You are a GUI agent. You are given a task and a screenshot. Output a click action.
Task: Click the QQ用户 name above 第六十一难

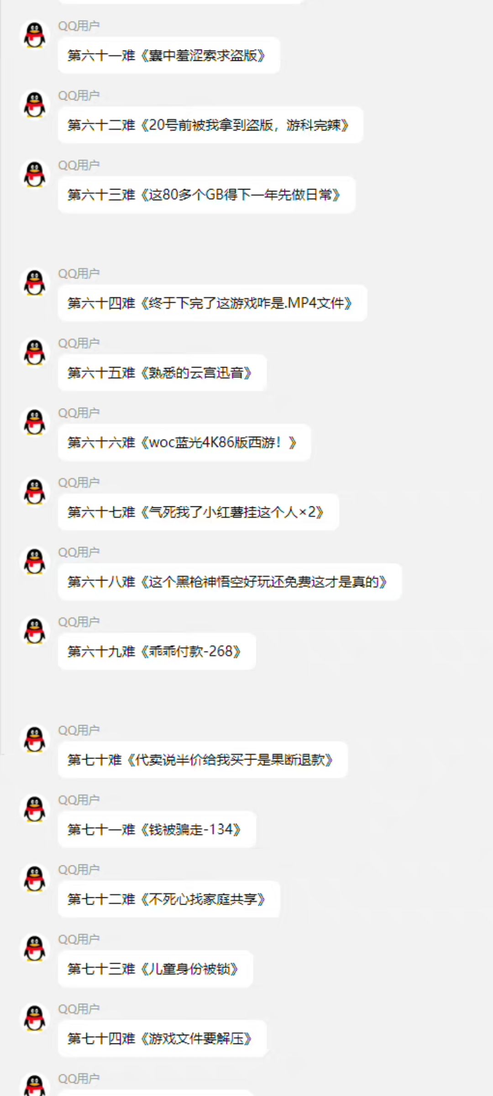(79, 26)
